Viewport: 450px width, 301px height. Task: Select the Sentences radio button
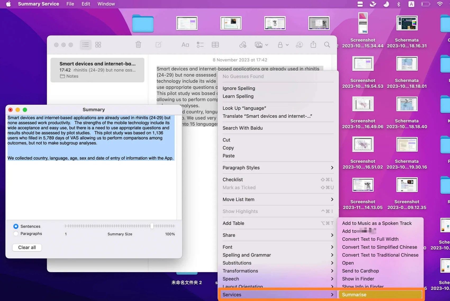tap(16, 226)
